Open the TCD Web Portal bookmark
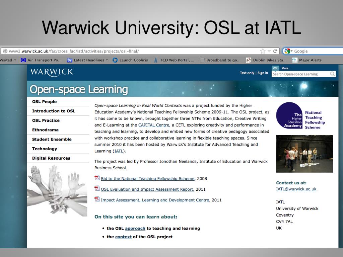 [174, 60]
